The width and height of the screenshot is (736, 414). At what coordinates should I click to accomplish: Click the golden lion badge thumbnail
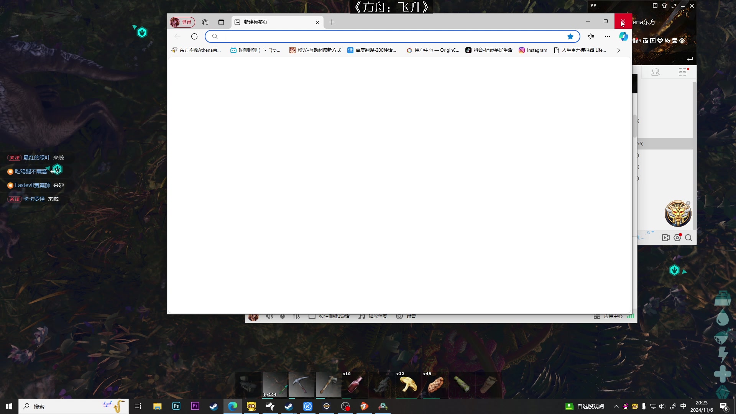point(678,214)
